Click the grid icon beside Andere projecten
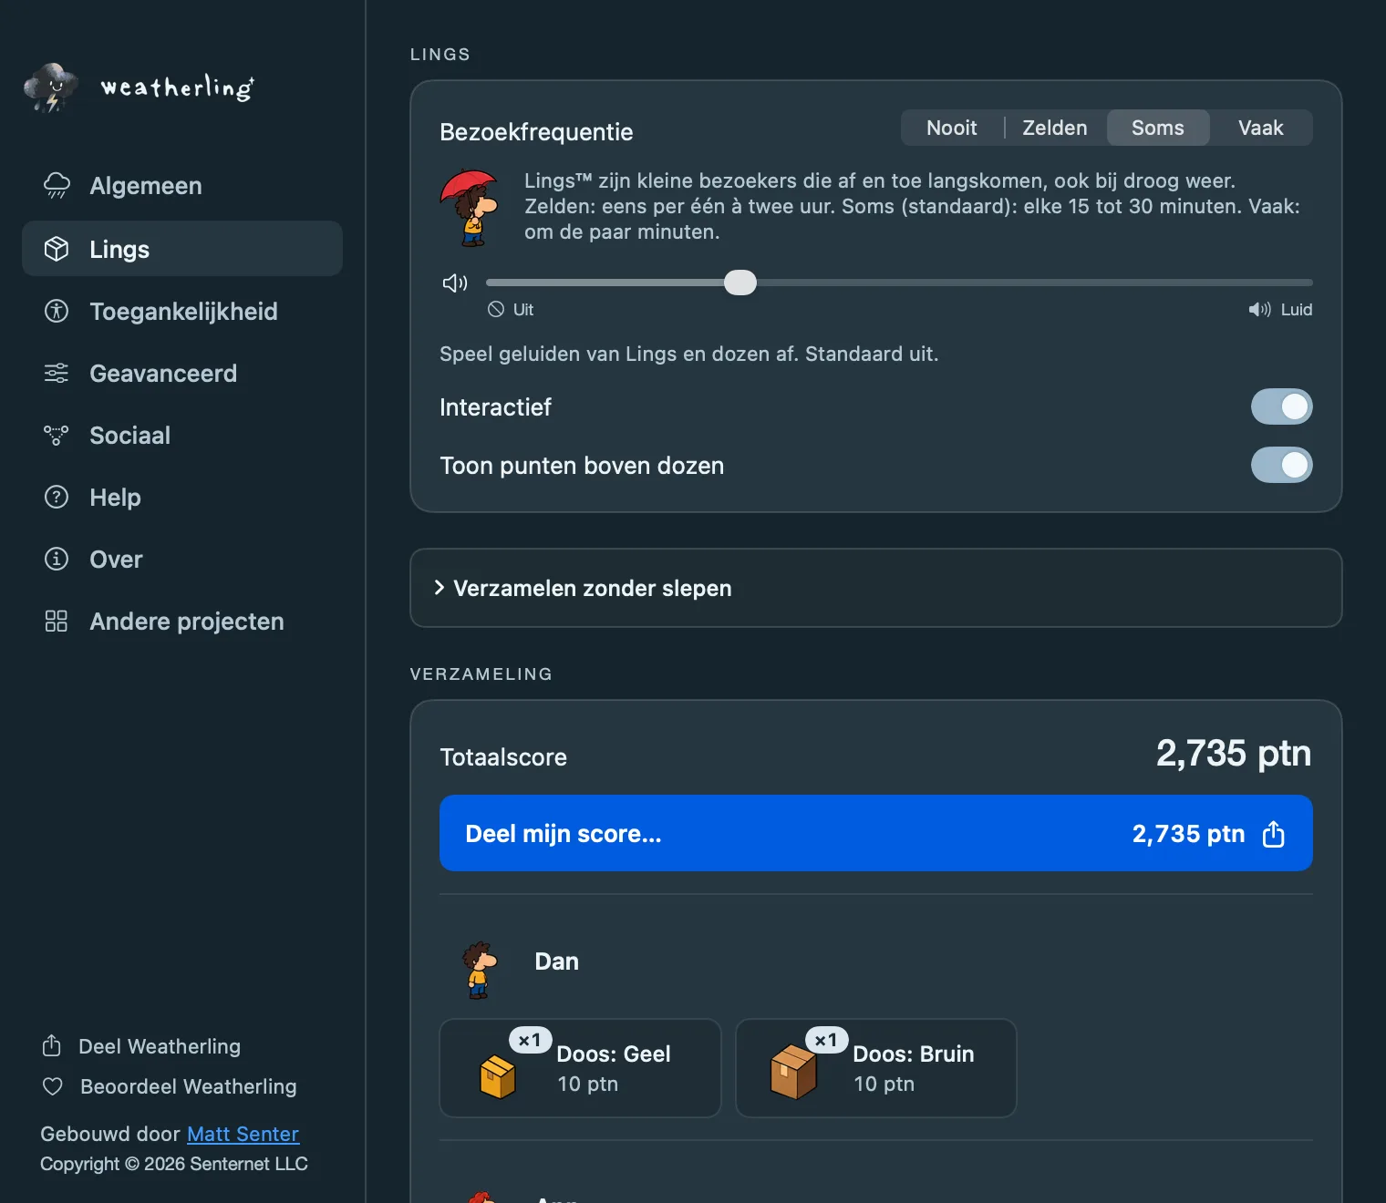Screen dimensions: 1386x1203 tap(57, 621)
